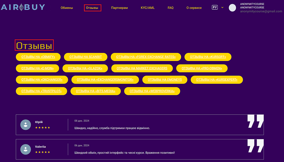Click Valeriia's five-star rating

43,152
